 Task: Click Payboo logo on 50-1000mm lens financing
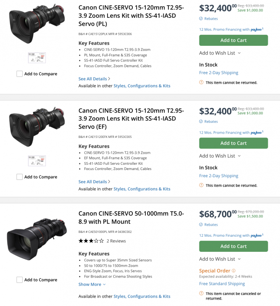pos(256,236)
